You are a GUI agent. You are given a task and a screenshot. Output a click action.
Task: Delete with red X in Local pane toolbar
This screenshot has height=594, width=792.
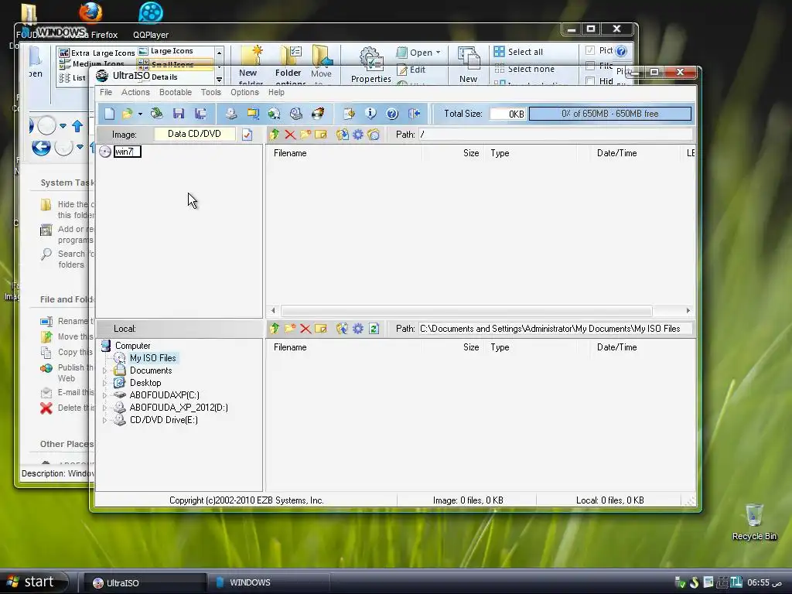pyautogui.click(x=306, y=329)
